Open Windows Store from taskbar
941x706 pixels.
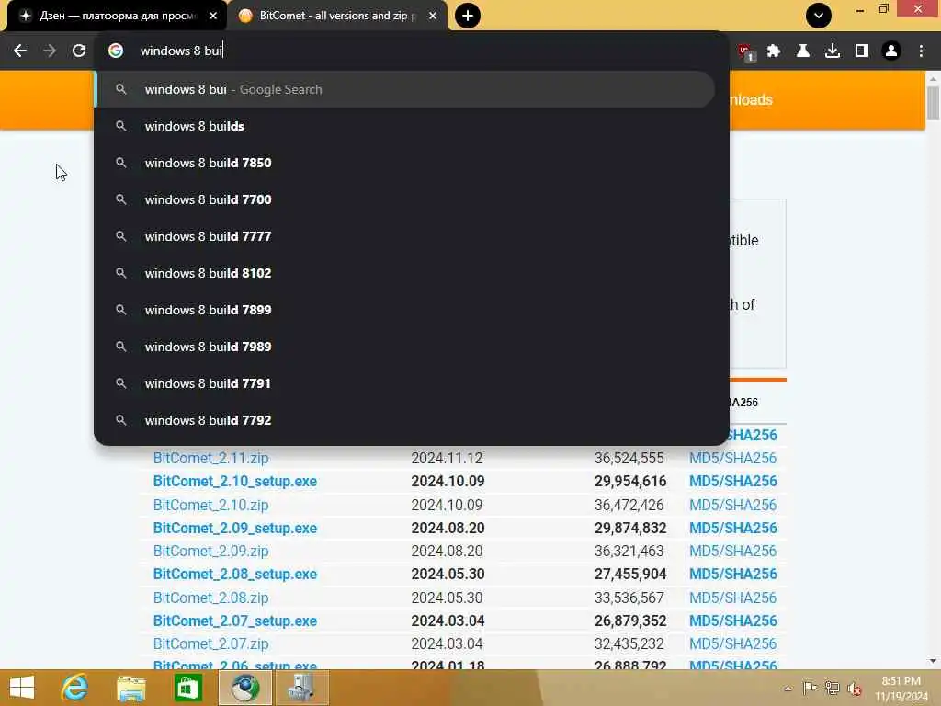click(x=187, y=688)
